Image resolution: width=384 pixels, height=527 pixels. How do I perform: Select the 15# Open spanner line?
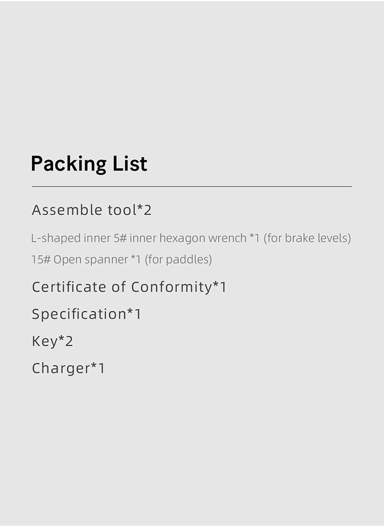(122, 260)
